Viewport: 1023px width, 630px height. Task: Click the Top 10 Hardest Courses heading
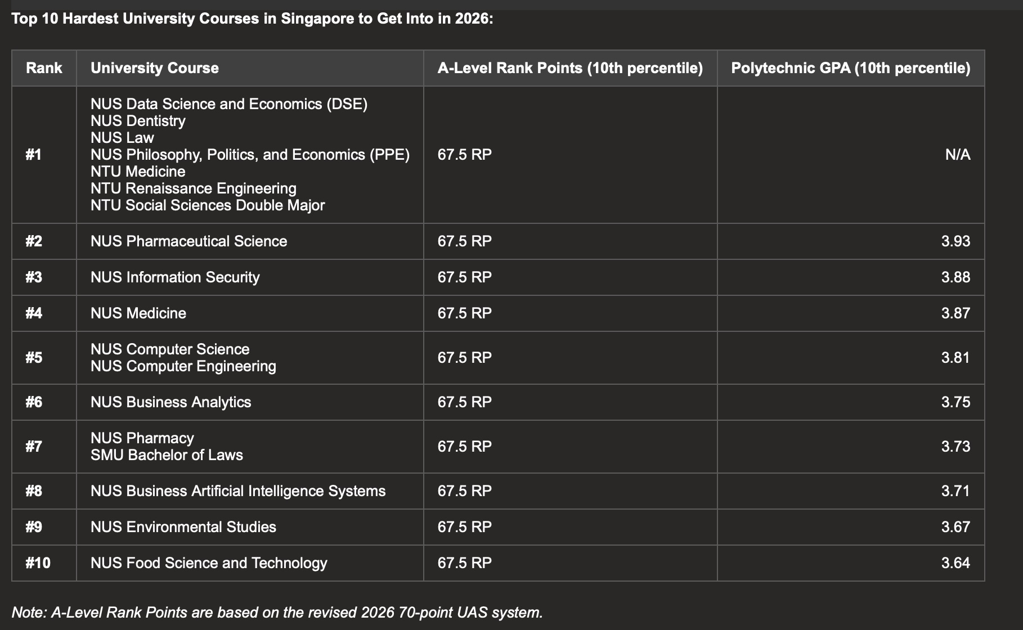point(252,19)
